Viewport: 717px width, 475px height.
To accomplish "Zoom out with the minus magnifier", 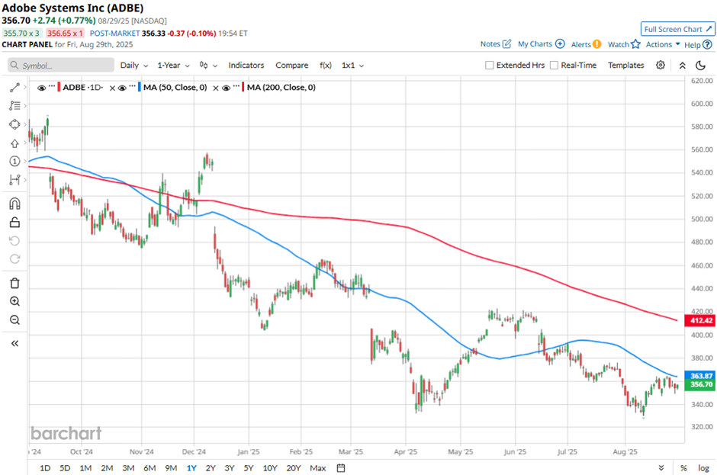I will (x=14, y=320).
